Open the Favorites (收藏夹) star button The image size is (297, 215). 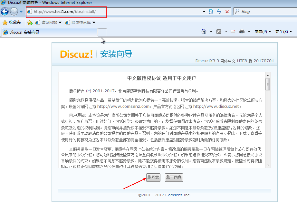(12, 22)
